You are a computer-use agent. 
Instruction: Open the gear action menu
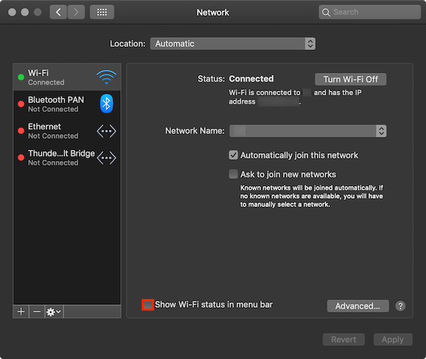click(x=54, y=312)
